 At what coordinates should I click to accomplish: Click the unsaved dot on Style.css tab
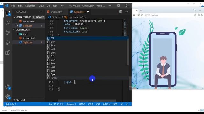click(x=88, y=12)
